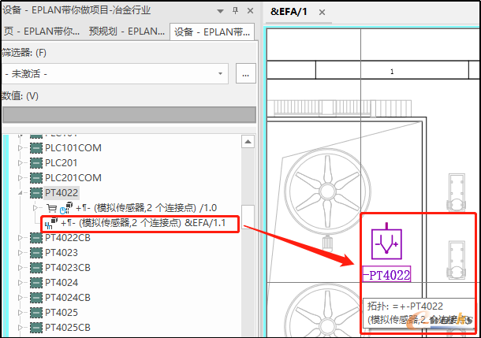The height and width of the screenshot is (338, 481).
Task: Select PLC201COM in the device tree
Action: (x=73, y=178)
